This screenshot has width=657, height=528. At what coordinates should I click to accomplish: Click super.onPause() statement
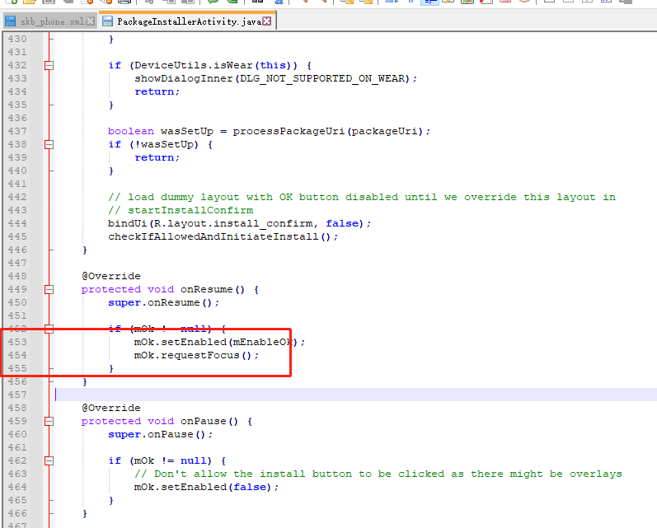(160, 435)
